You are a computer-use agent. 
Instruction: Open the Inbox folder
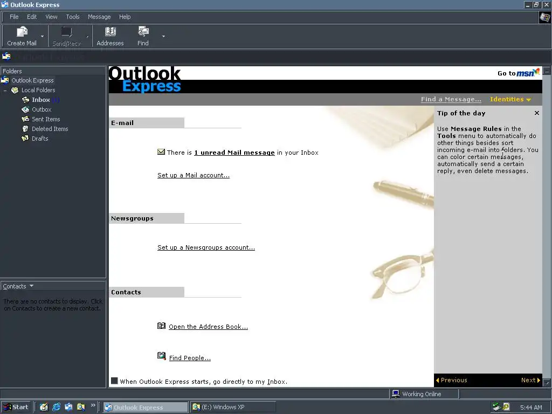tap(41, 100)
